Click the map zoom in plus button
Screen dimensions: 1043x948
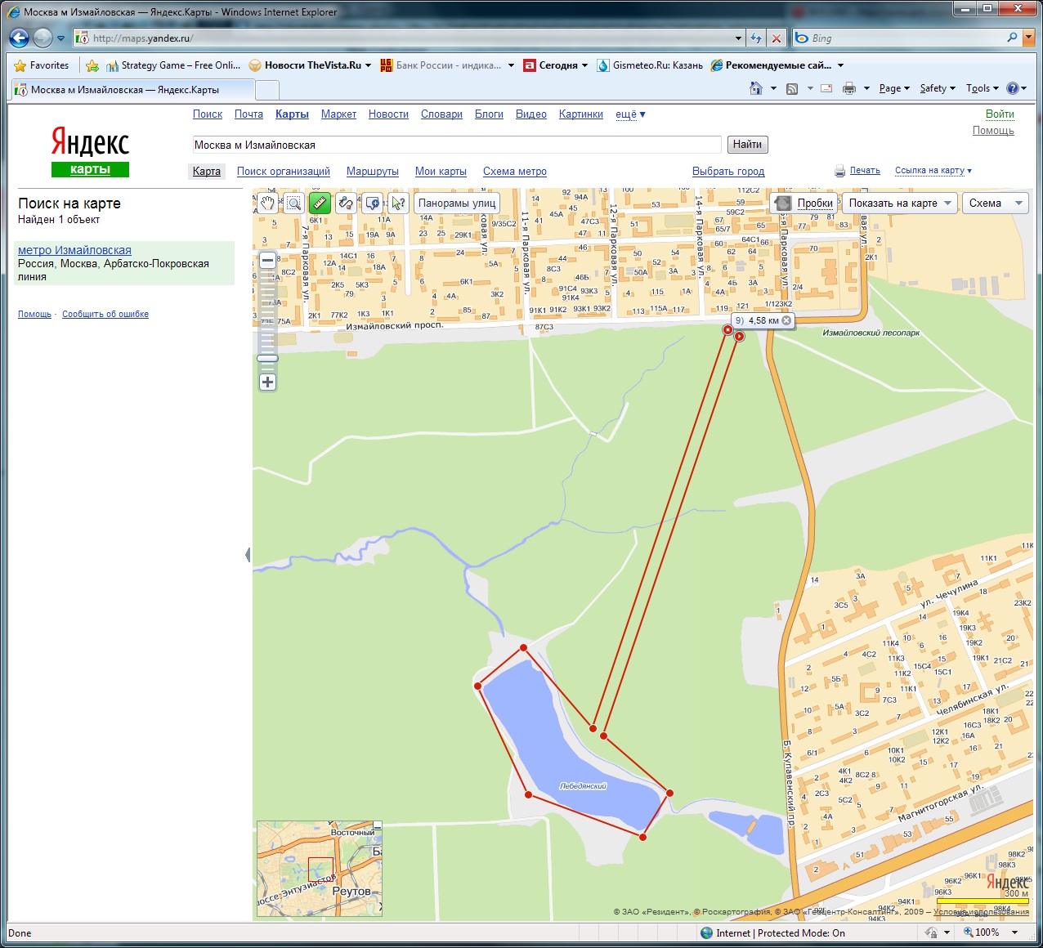[x=267, y=382]
